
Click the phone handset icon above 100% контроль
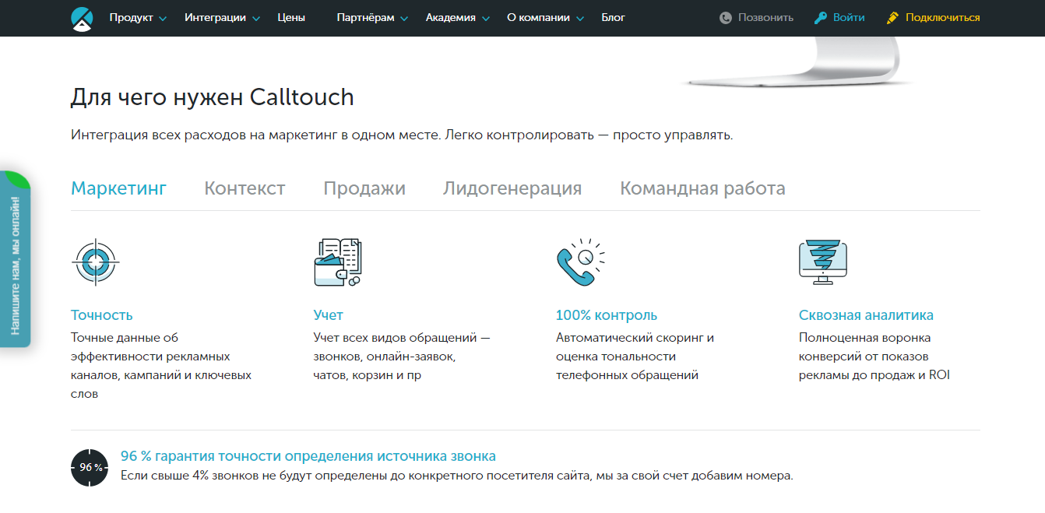580,262
